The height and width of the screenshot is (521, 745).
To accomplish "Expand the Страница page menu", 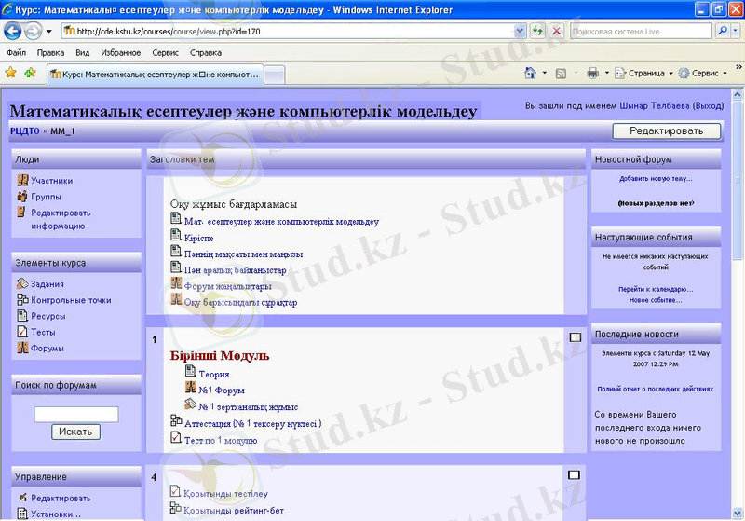I will tap(644, 74).
